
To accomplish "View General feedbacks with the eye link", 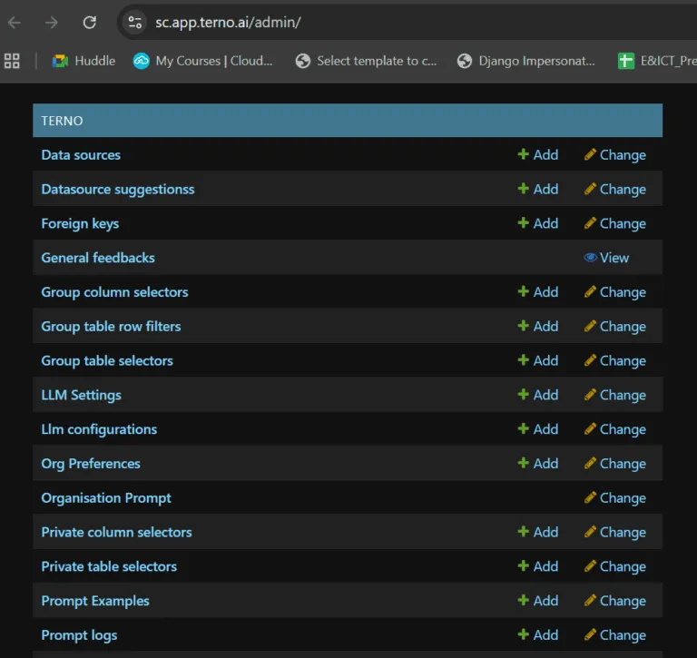I will point(606,258).
